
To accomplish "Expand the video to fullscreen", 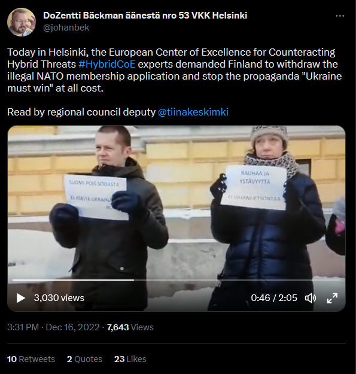I will click(x=332, y=298).
